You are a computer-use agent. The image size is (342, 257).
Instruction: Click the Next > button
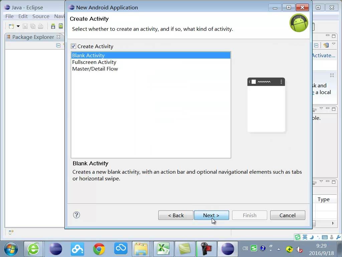[x=211, y=215]
